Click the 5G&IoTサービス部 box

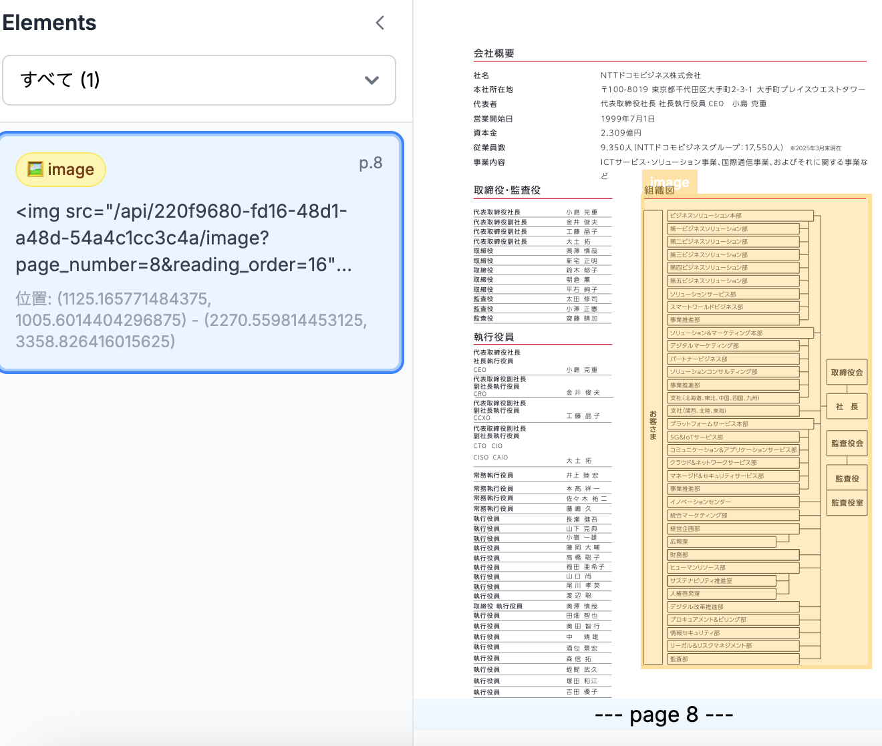[x=733, y=437]
